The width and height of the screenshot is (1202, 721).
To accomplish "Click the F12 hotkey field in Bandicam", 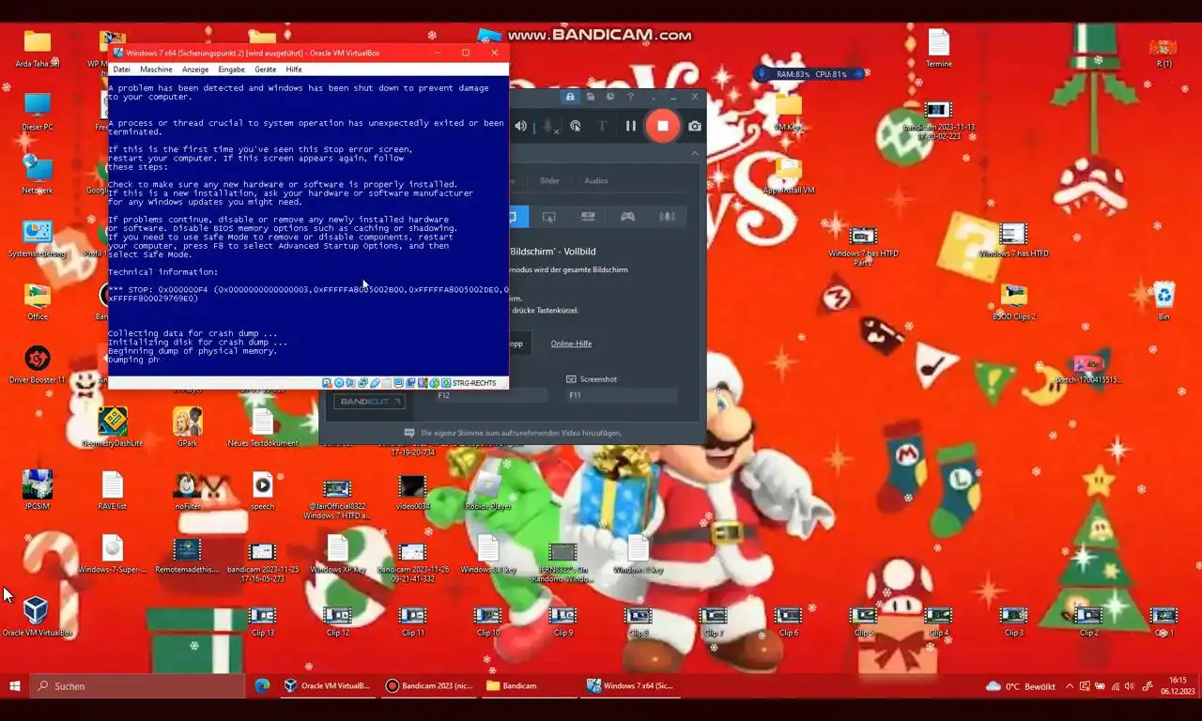I will pos(490,396).
